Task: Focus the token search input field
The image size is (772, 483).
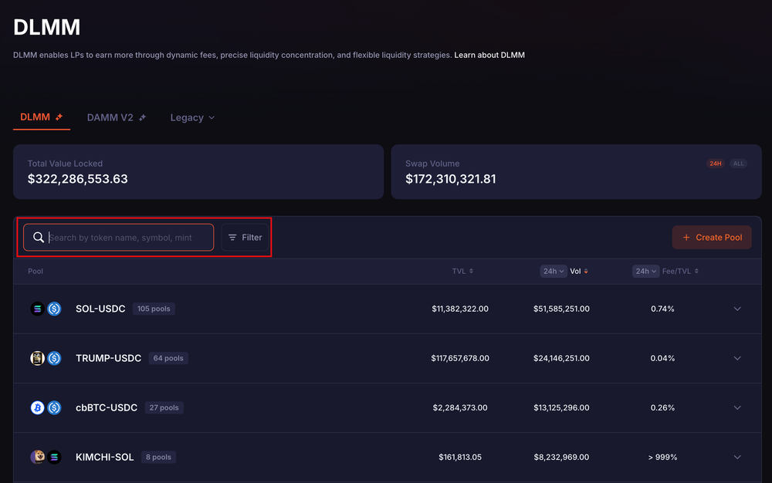Action: coord(119,238)
